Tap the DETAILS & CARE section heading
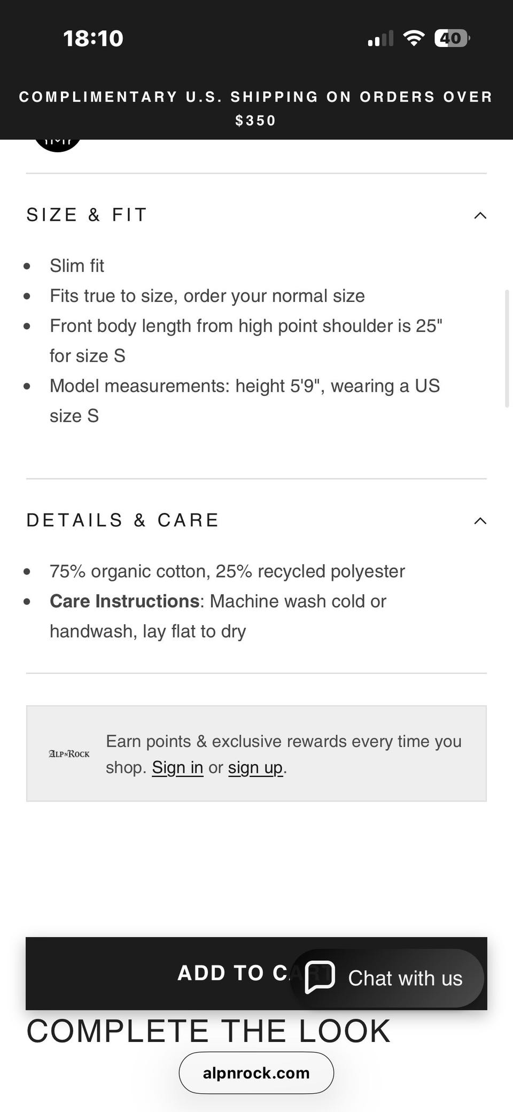Screen dimensions: 513x1112 tap(123, 520)
